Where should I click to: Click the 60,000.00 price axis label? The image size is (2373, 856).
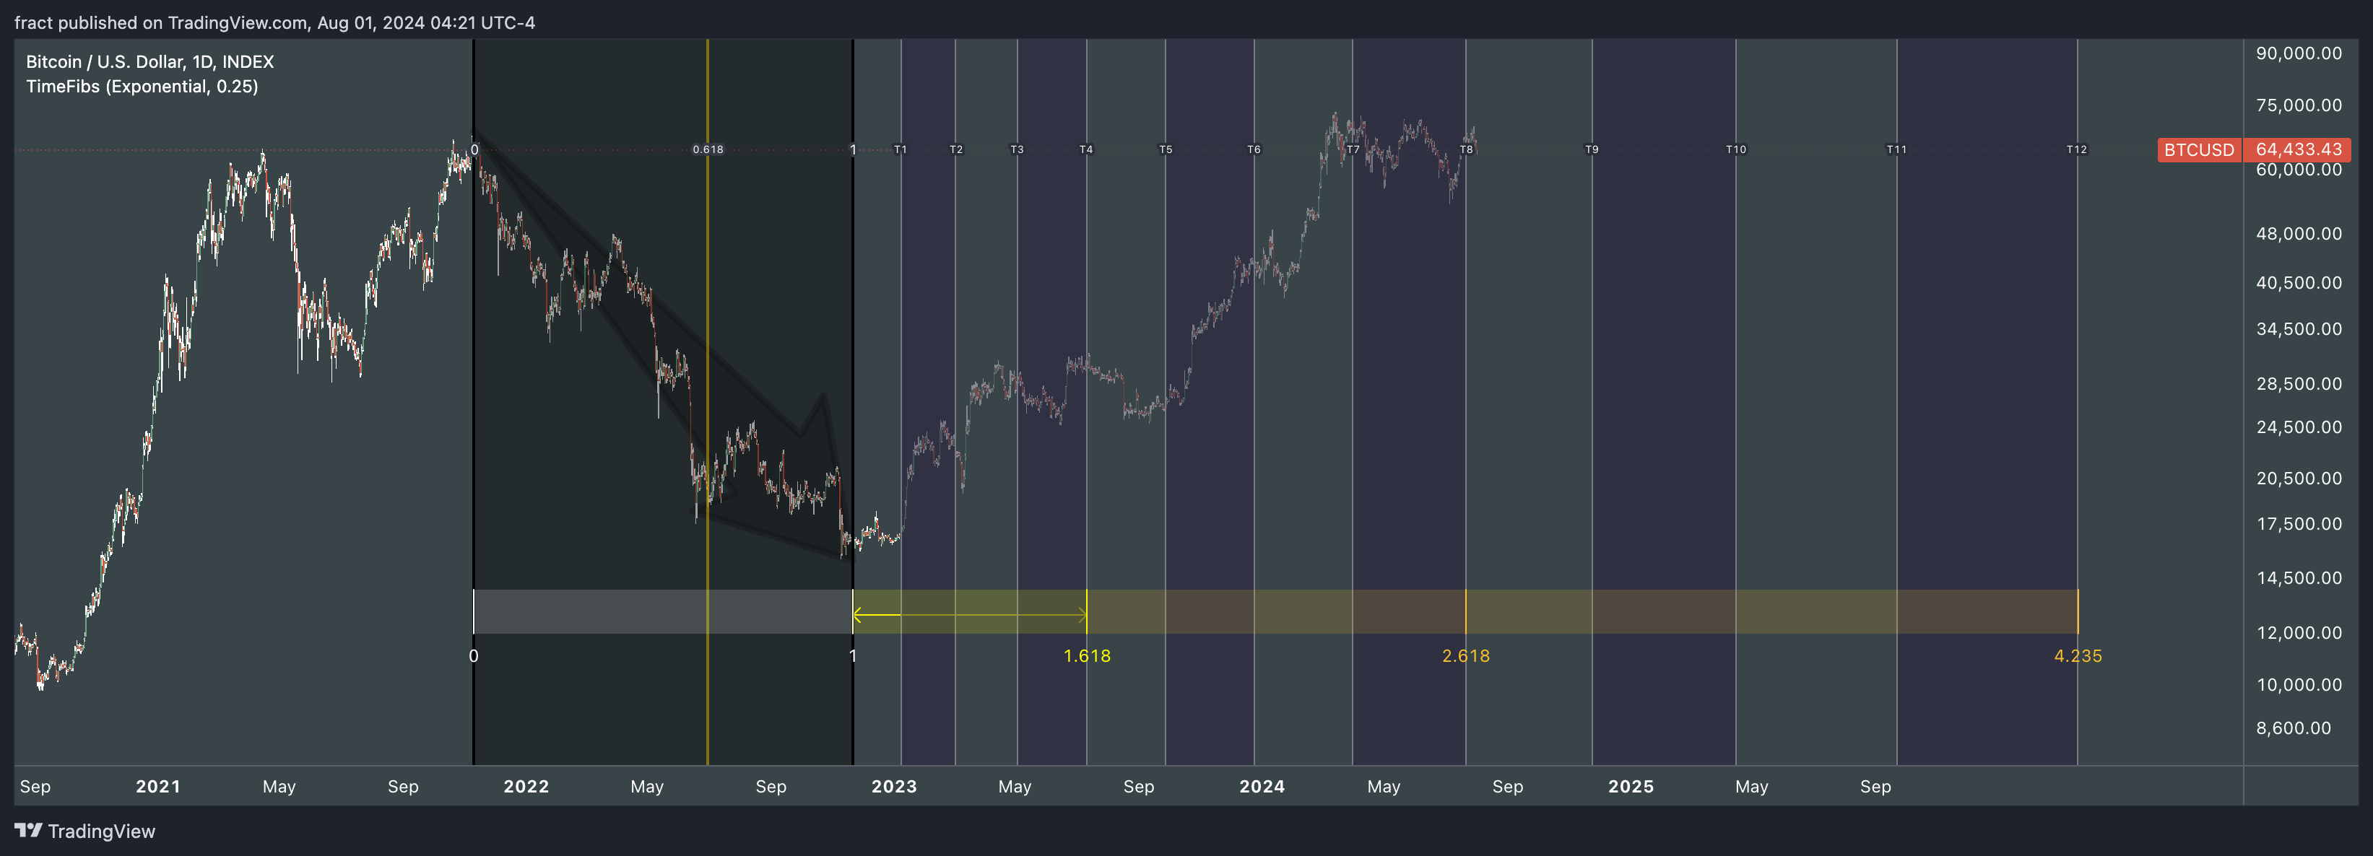2299,170
